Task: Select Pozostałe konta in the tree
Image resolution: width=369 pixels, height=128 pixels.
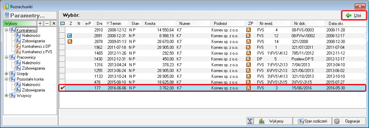Action: (30, 79)
